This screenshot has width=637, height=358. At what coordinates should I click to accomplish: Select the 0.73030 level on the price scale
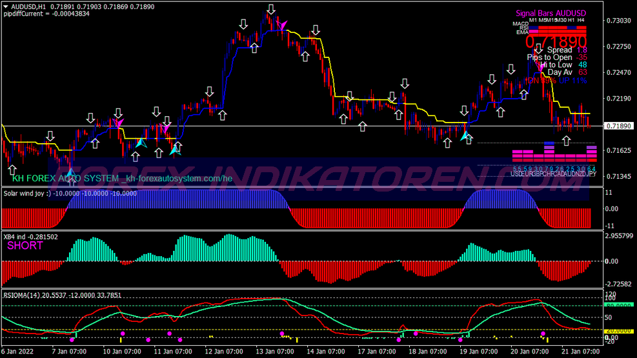(x=619, y=20)
